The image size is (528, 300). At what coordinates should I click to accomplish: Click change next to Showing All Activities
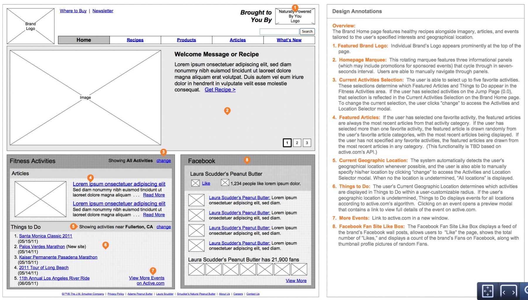(x=164, y=161)
